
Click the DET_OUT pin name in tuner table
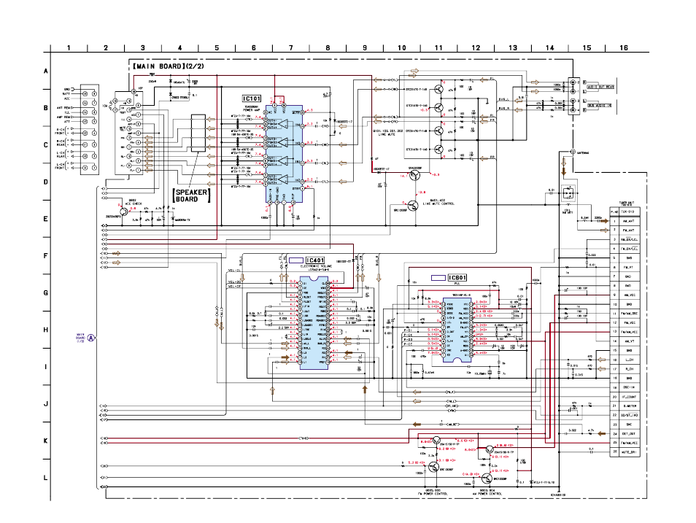coord(629,434)
